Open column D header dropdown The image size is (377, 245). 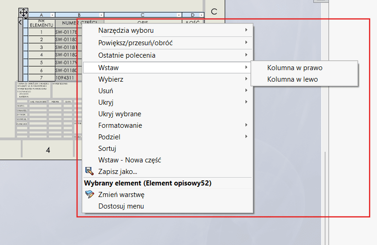[x=201, y=15]
